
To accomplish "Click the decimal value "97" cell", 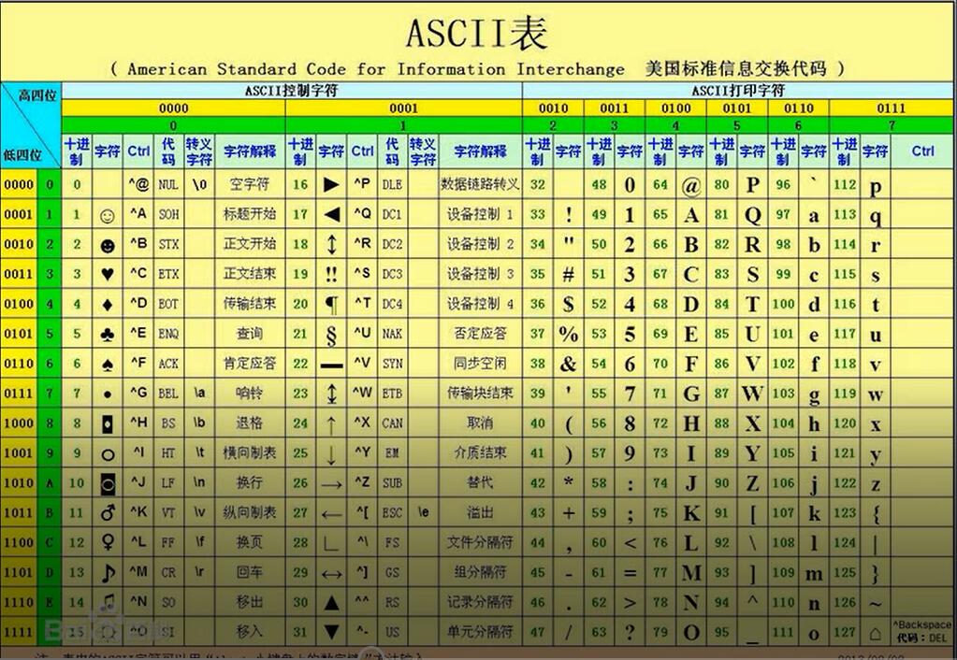I will (x=783, y=214).
